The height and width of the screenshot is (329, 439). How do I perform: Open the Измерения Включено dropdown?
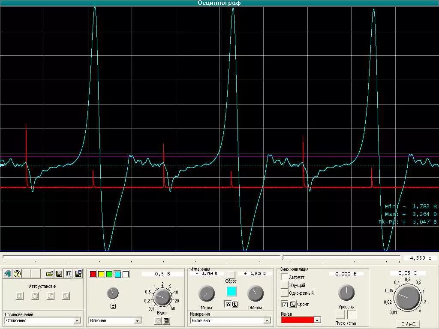pyautogui.click(x=230, y=320)
